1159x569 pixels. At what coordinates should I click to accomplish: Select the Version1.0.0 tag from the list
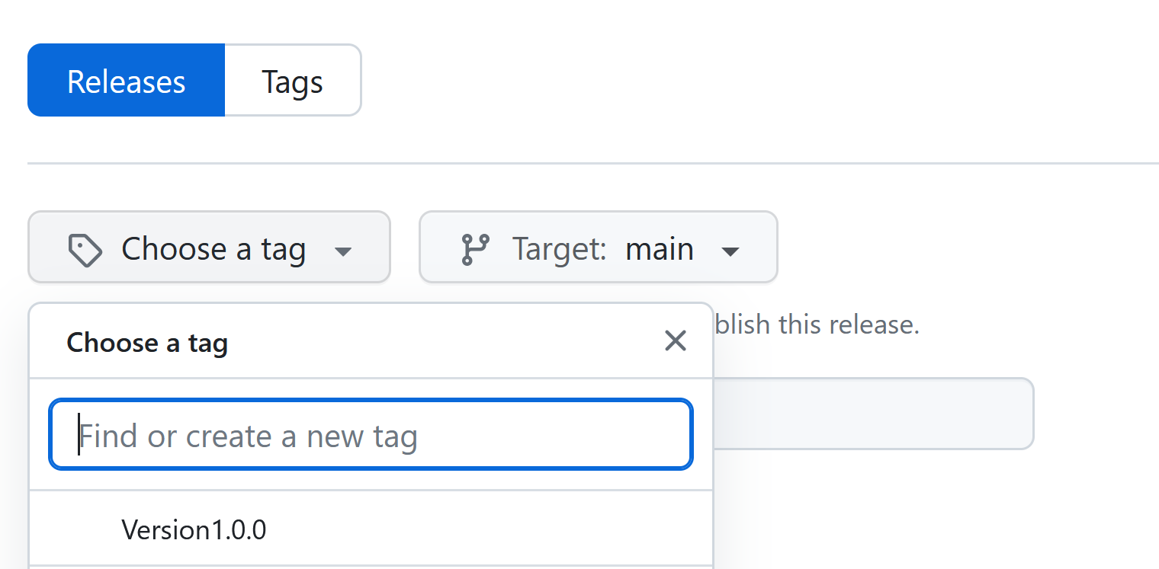[x=194, y=529]
